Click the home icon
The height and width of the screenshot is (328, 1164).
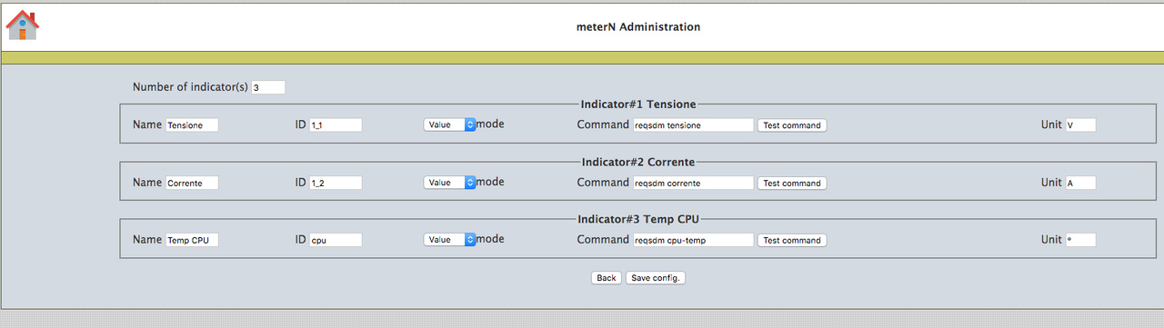(23, 25)
